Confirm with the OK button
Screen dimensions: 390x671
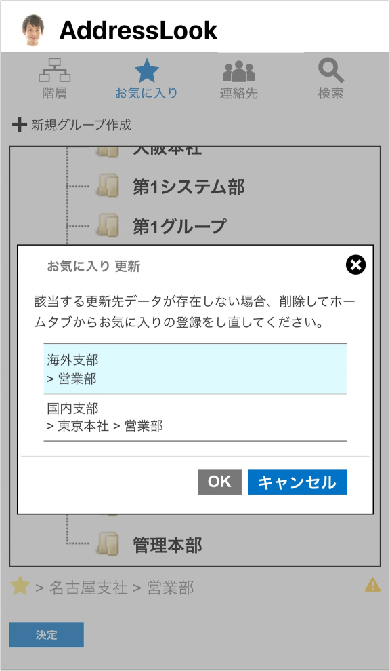pyautogui.click(x=219, y=482)
